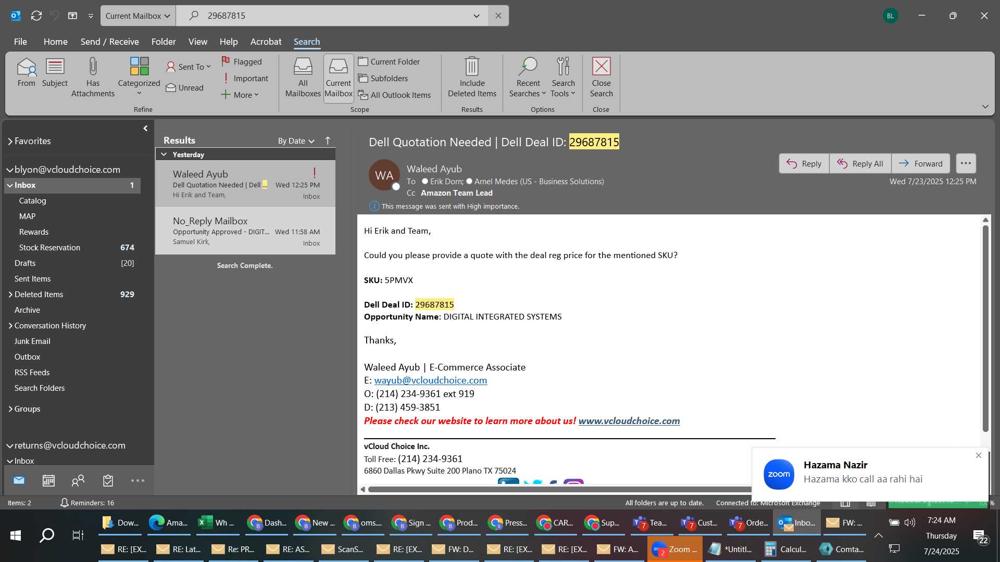
Task: Include Deleted Items in results
Action: click(472, 78)
